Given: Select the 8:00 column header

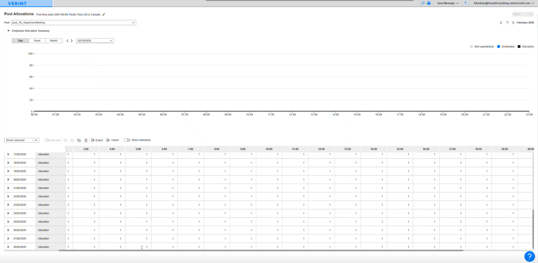Looking at the screenshot, I should [217, 149].
